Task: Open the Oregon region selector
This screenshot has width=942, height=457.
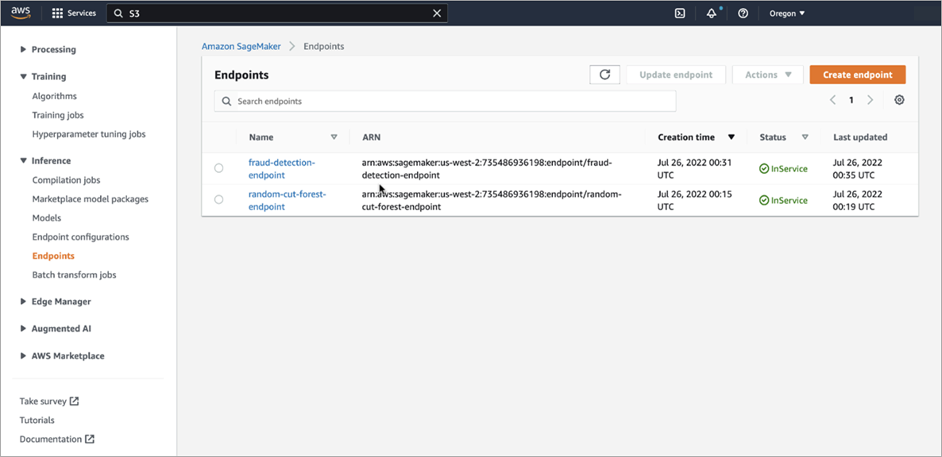Action: [x=786, y=13]
